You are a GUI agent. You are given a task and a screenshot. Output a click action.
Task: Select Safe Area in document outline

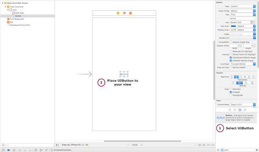point(19,13)
